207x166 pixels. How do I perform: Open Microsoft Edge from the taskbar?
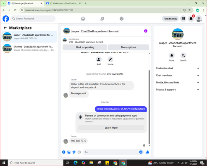[75, 163]
